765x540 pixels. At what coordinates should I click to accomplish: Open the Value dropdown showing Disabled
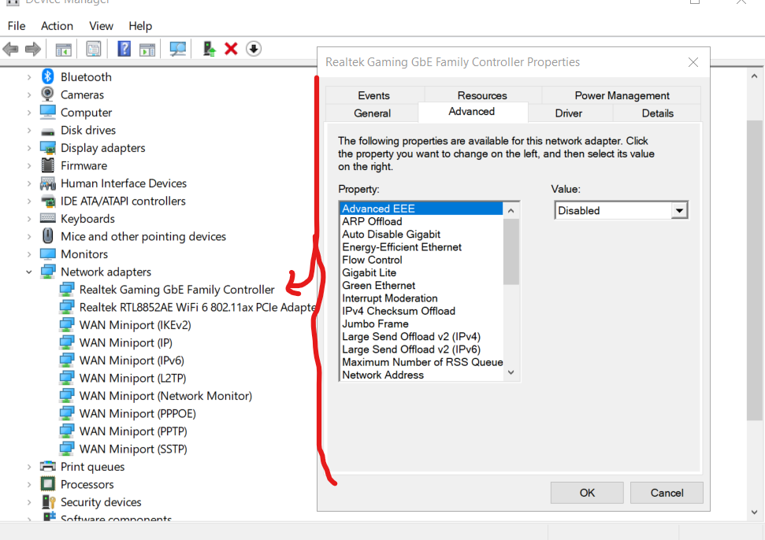point(621,210)
